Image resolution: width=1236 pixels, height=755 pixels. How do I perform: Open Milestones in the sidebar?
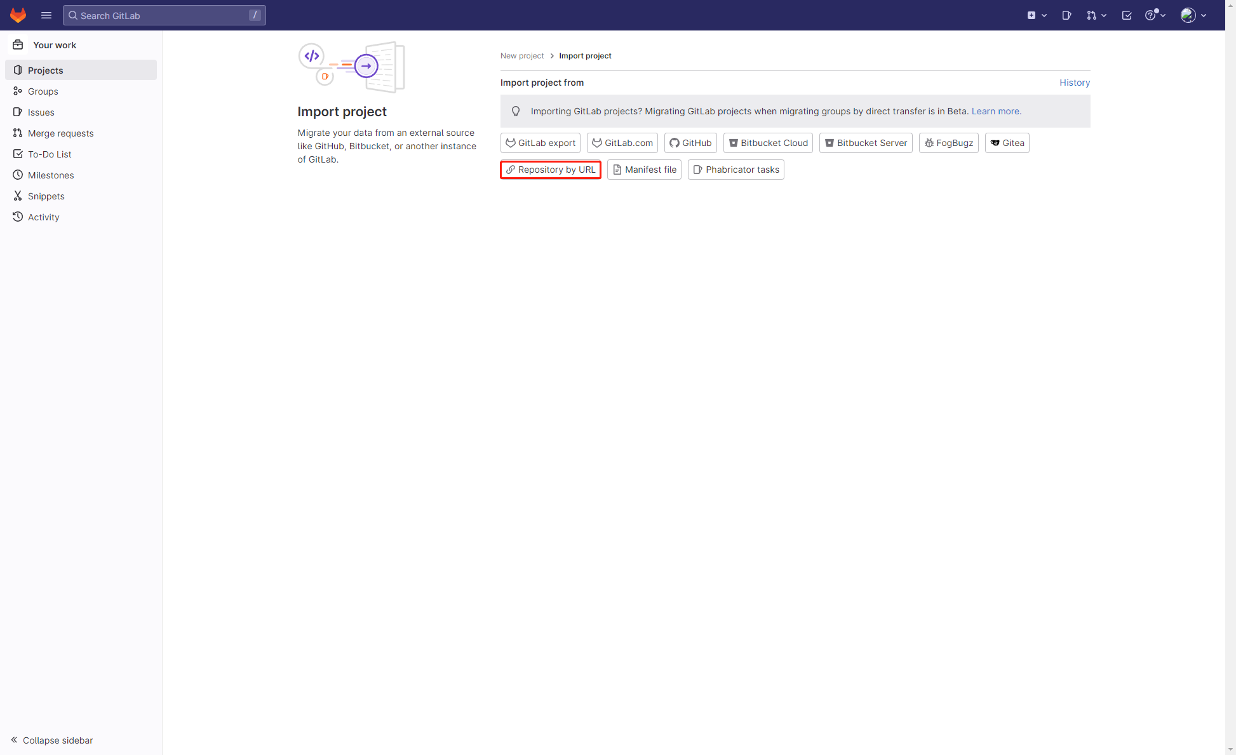[50, 175]
